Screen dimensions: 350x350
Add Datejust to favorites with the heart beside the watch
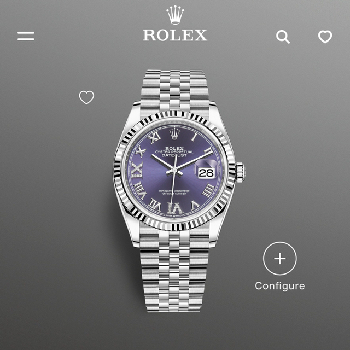(86, 97)
